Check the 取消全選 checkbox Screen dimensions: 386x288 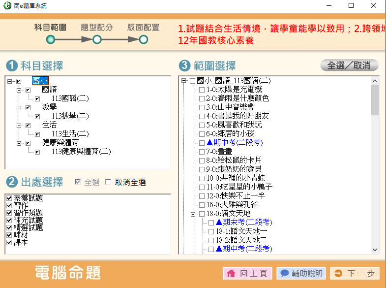point(109,182)
